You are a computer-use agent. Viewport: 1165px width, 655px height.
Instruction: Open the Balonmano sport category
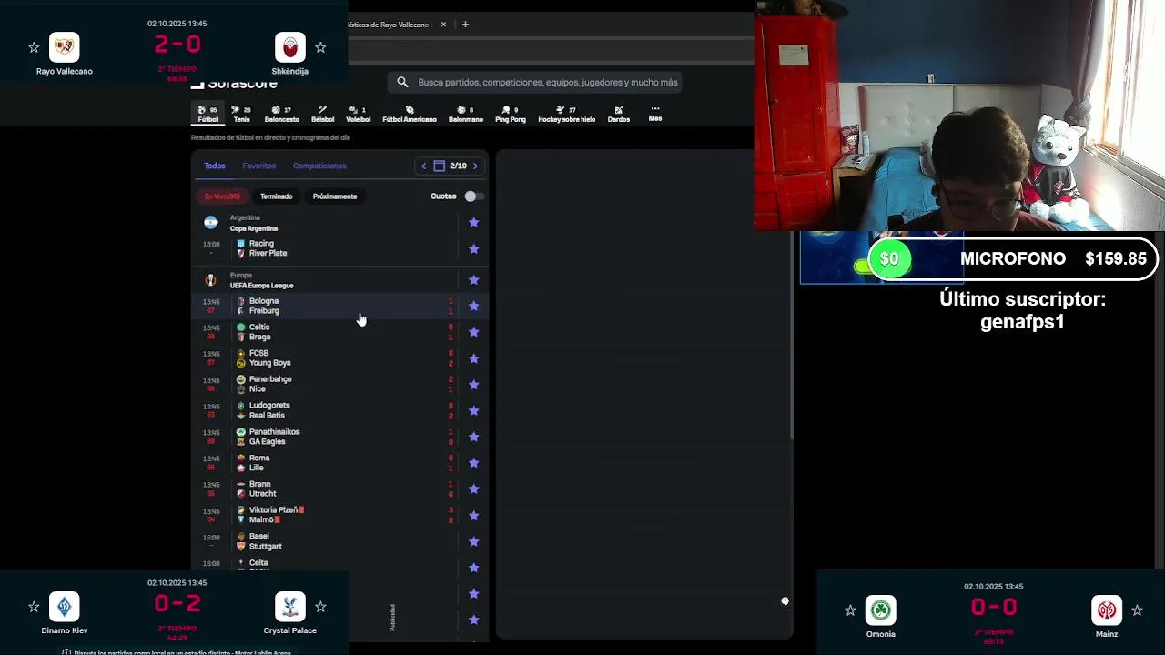coord(465,114)
